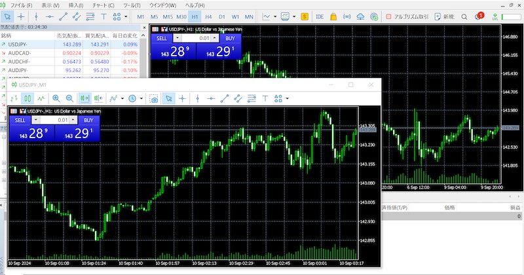This screenshot has height=275, width=524.
Task: Click the new order icon
Action: (x=438, y=16)
